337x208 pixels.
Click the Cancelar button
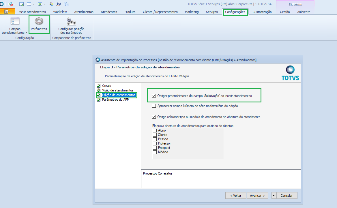pos(287,196)
